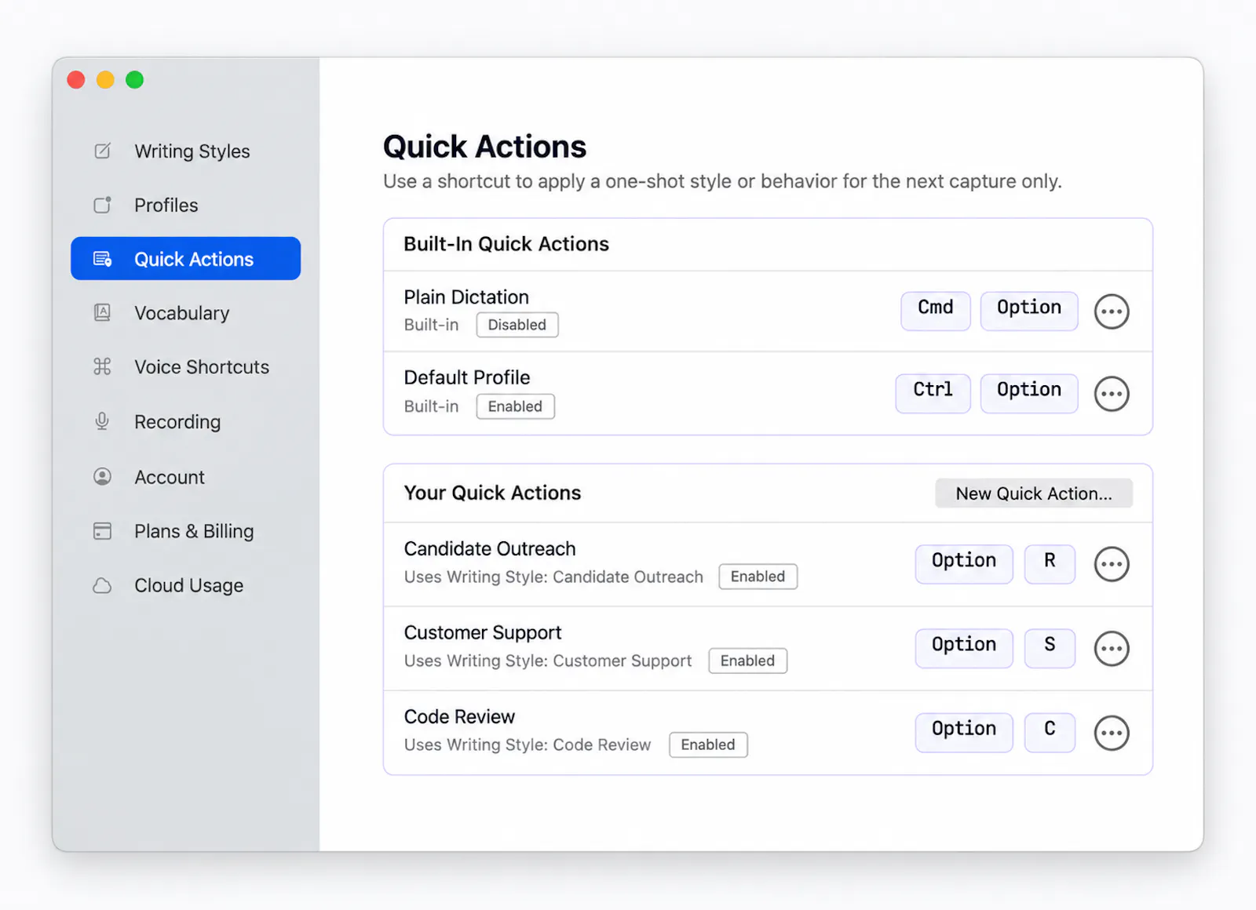Click the Account person icon
Screen dimensions: 1256x910
[x=103, y=476]
